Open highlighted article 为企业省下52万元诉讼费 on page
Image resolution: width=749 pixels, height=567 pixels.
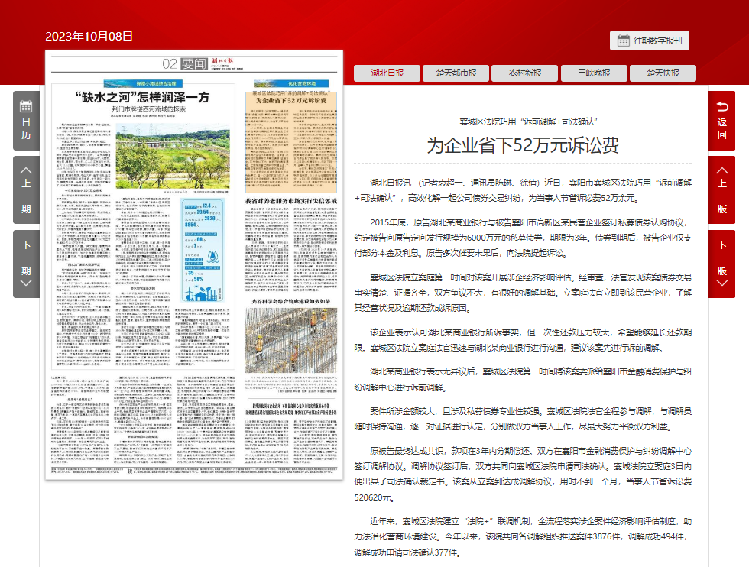point(291,142)
